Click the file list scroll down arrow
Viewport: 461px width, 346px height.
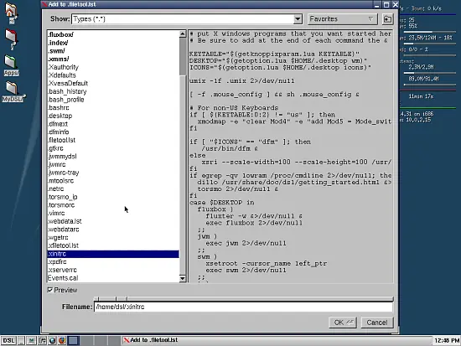[x=183, y=278]
